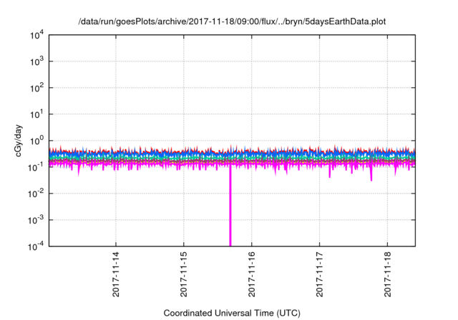The image size is (458, 320).
Task: Click 'Coordinated Universal Time (UTC)' axis title
Action: tap(232, 313)
